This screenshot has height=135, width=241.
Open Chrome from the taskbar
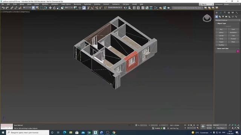pyautogui.click(x=114, y=132)
